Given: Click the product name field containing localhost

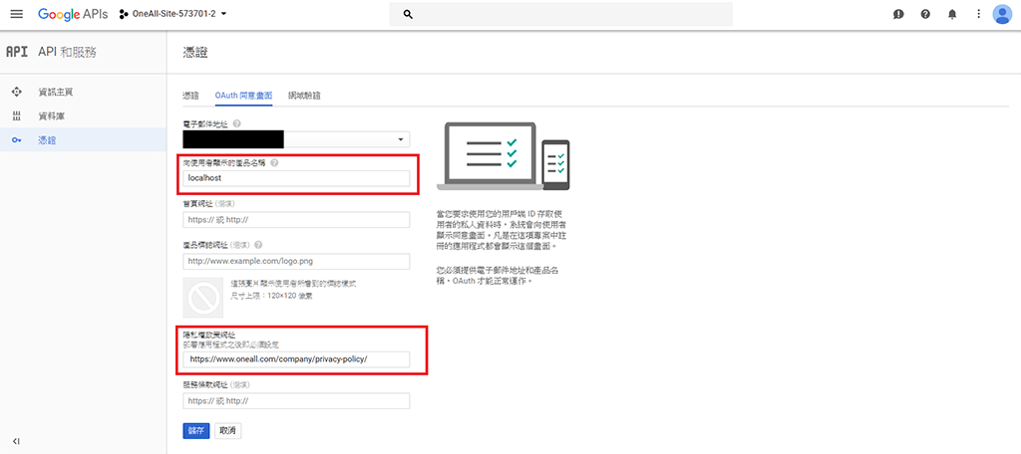Looking at the screenshot, I should (296, 178).
